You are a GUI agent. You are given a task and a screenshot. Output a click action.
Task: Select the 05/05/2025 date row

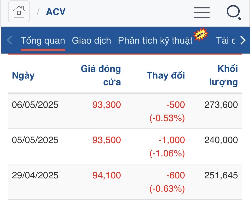(x=35, y=140)
